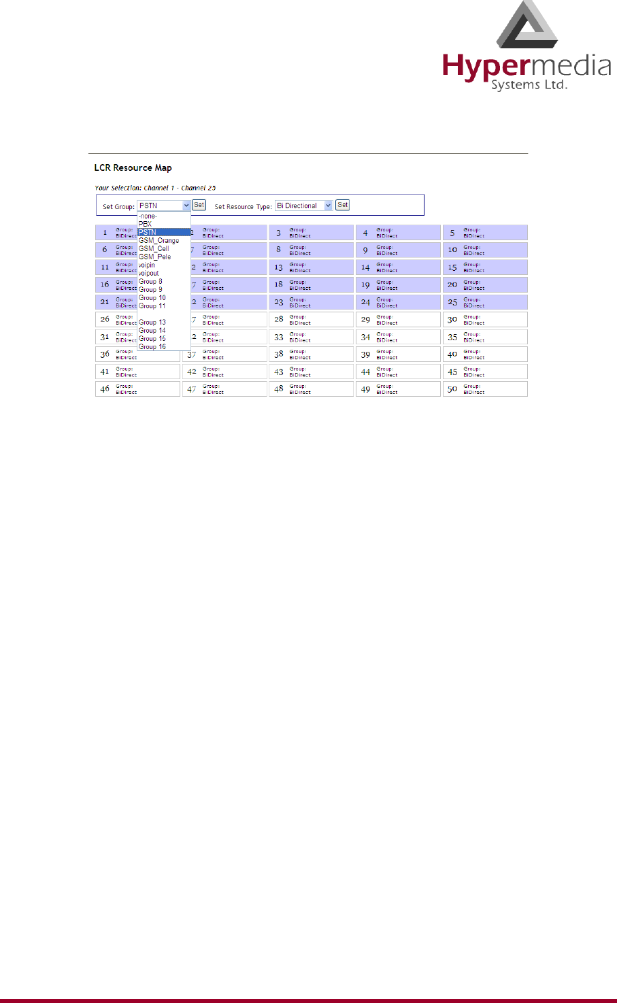Click 'Your Selection: Channel 1 - Channel 25' text

(x=155, y=188)
